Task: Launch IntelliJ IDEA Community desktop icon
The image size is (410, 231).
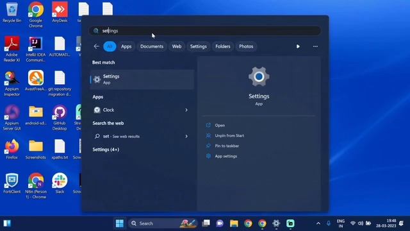Action: 36,49
